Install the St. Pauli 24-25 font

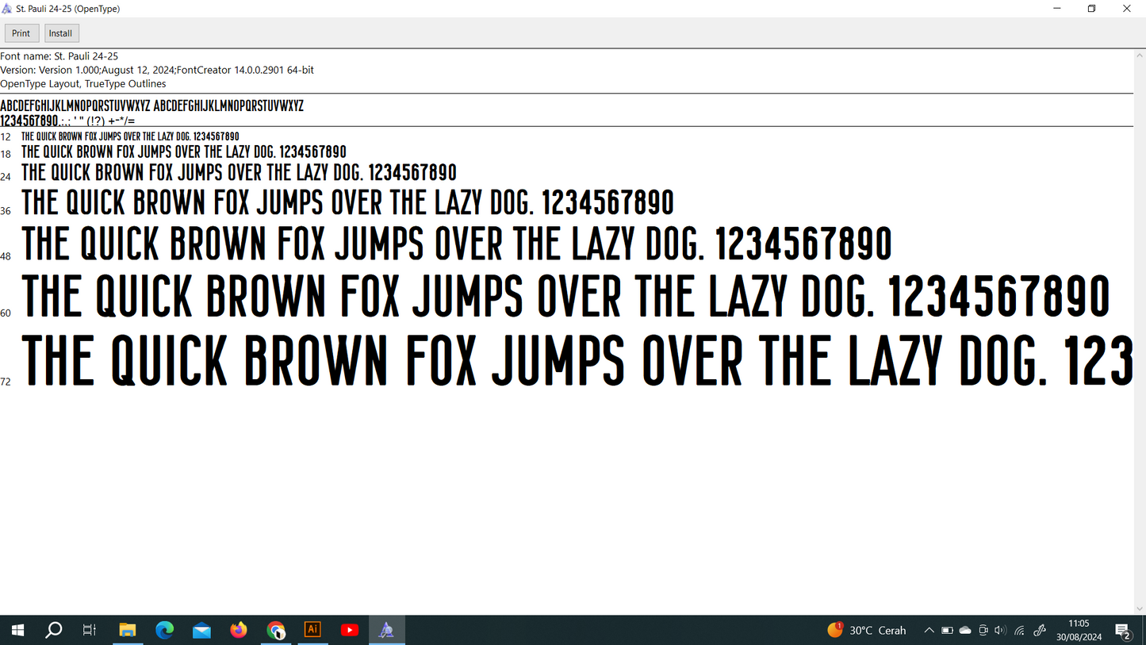coord(61,33)
